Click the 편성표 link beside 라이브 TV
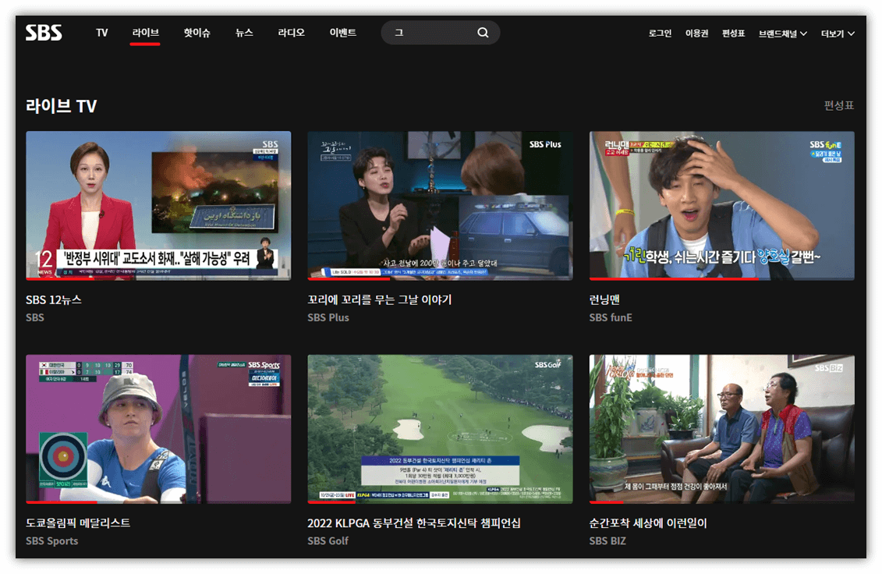This screenshot has height=574, width=882. 838,105
